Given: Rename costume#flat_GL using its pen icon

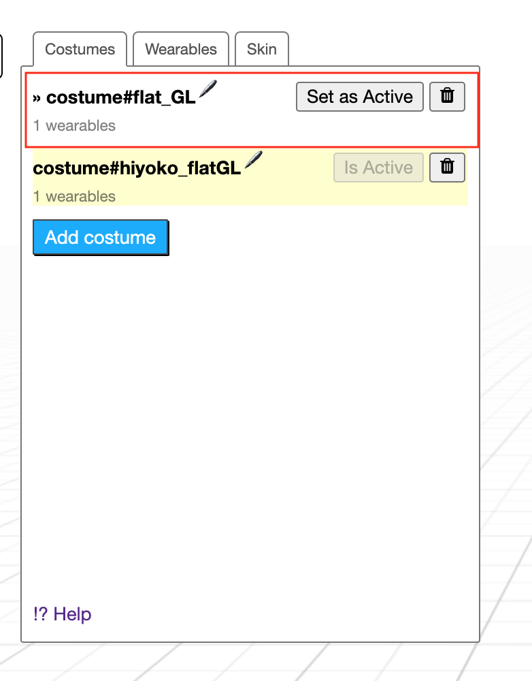Looking at the screenshot, I should coord(208,89).
